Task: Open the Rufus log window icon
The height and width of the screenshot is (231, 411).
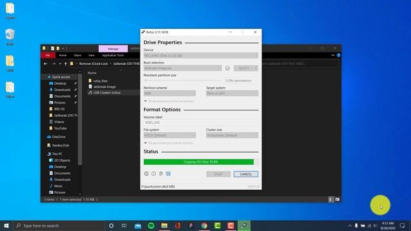Action: tap(168, 174)
